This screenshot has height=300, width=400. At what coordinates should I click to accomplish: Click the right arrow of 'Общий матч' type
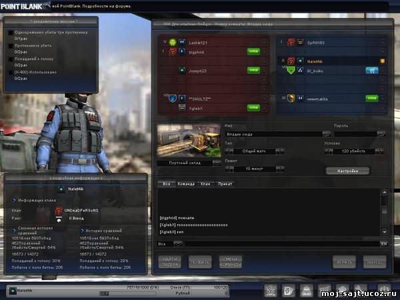[x=279, y=151]
